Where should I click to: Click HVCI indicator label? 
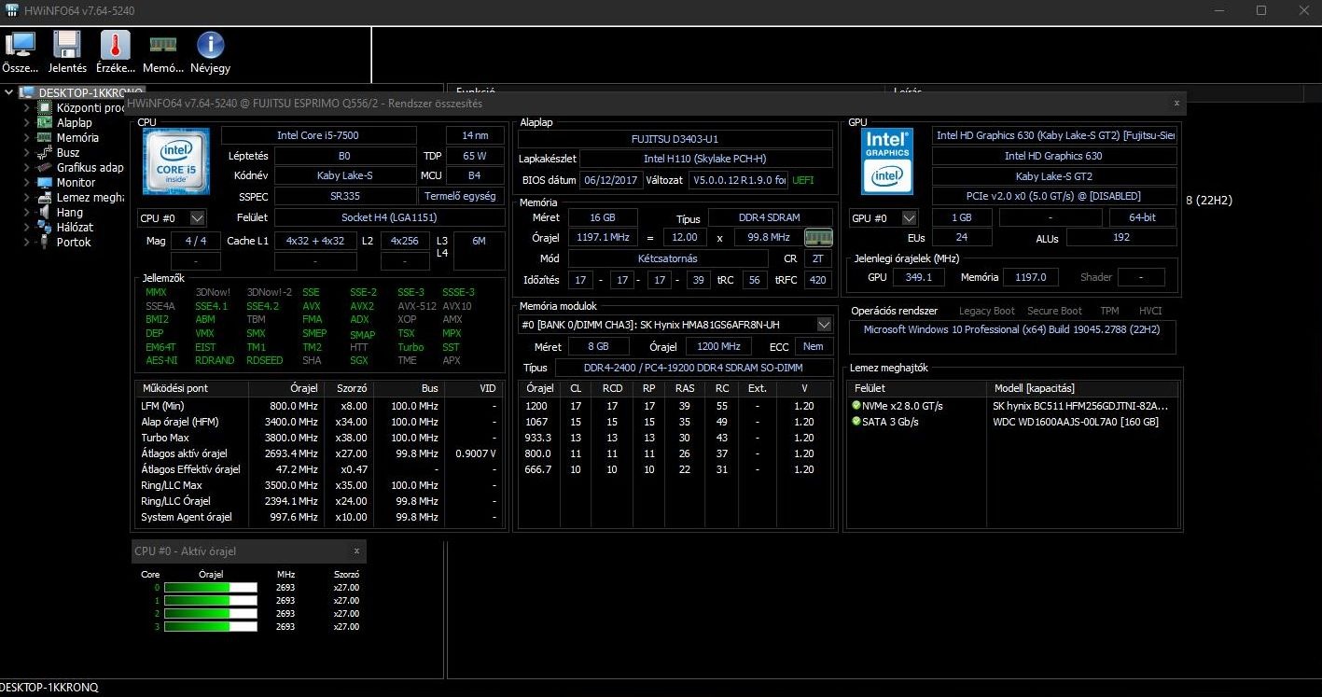1150,311
